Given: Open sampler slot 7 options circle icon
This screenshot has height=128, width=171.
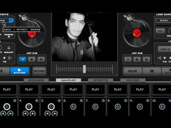Looking at the screenshot, I should pos(103,101).
